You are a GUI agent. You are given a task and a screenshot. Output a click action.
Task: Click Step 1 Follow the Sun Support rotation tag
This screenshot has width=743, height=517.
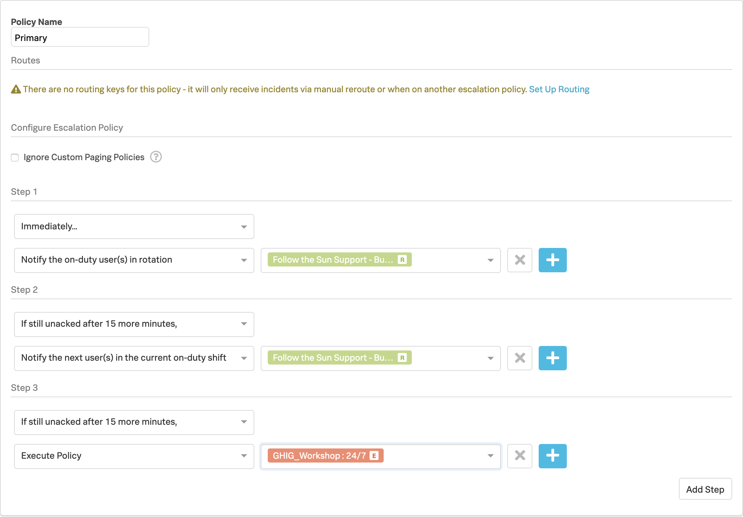tap(339, 260)
